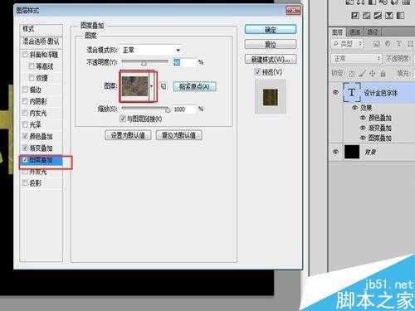Screen dimensions: 415x311
Task: Hide the 渐变叠加 effect in layers panel
Action: [363, 128]
